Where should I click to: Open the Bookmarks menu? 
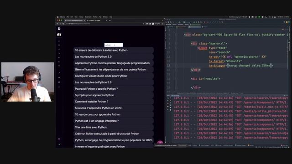click(88, 17)
